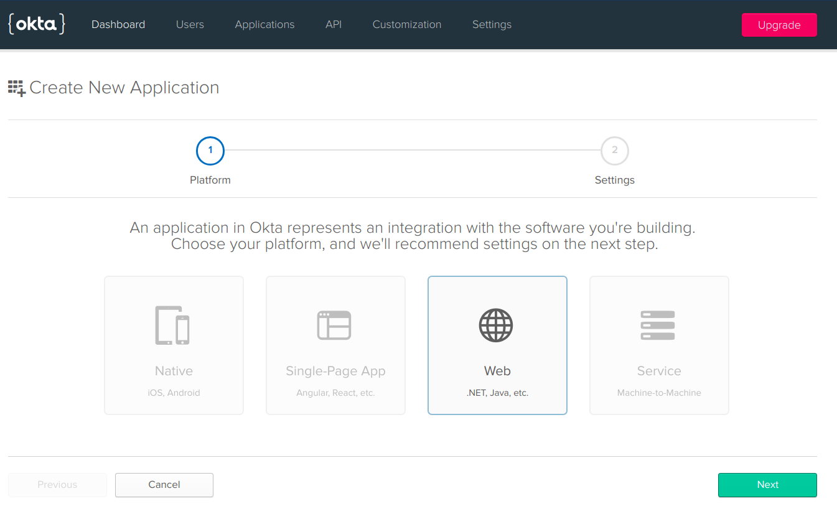Screen dimensions: 837x519
Task: Click the description text about Okta integrations
Action: pos(413,236)
